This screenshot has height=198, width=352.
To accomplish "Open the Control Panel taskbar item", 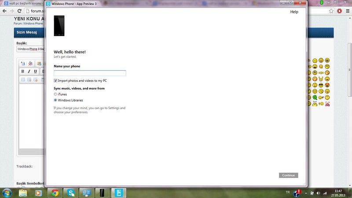I will [x=87, y=193].
